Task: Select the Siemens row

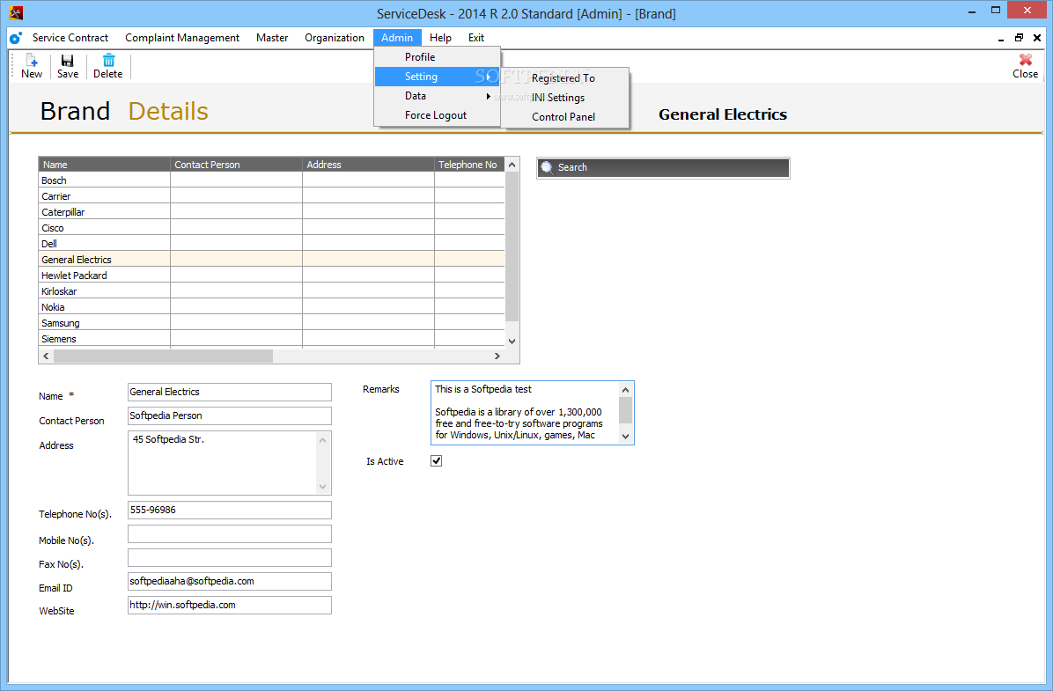Action: coord(272,339)
